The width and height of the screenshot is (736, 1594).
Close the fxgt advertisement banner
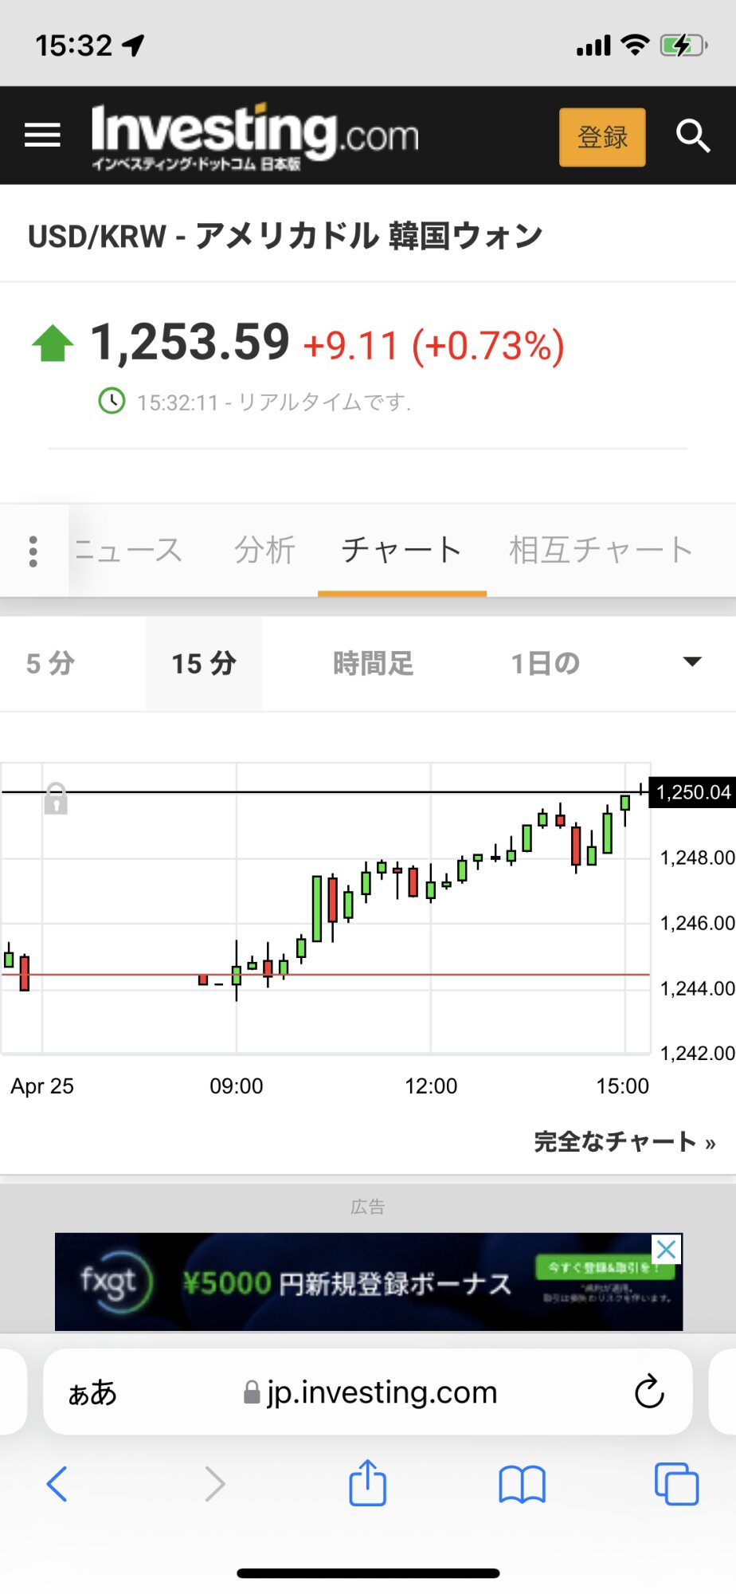(x=666, y=1249)
